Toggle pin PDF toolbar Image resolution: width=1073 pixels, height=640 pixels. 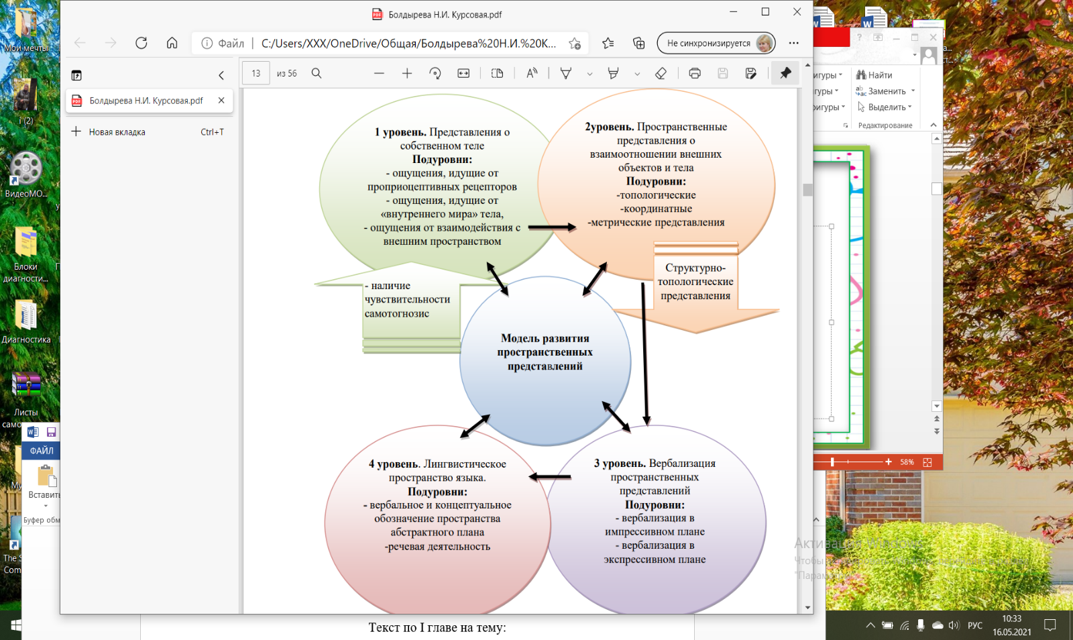click(785, 73)
